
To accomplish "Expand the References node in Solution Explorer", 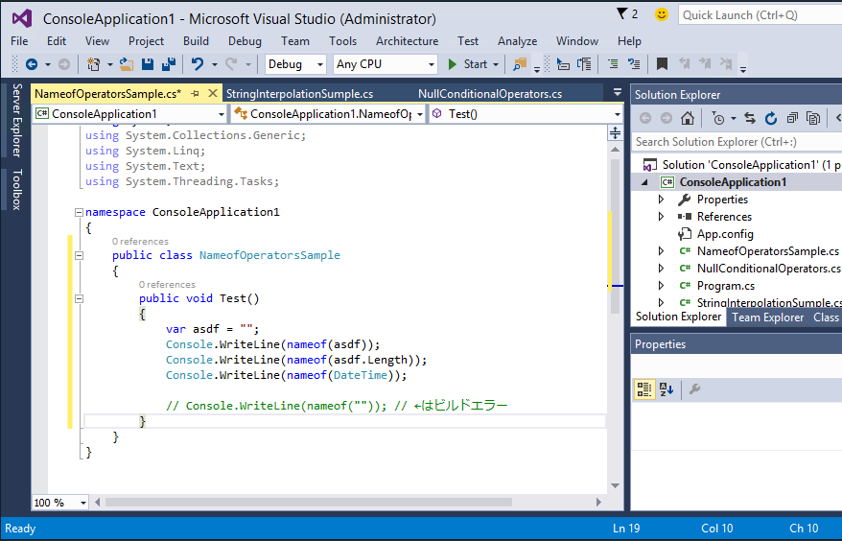I will click(661, 217).
